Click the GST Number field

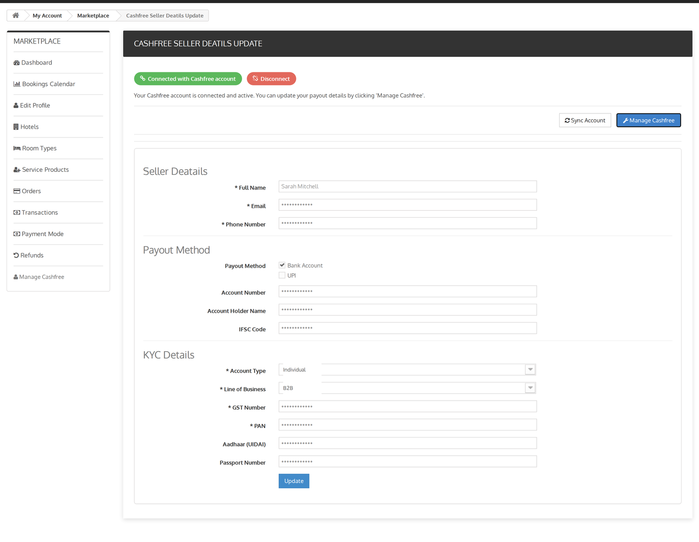(x=407, y=407)
